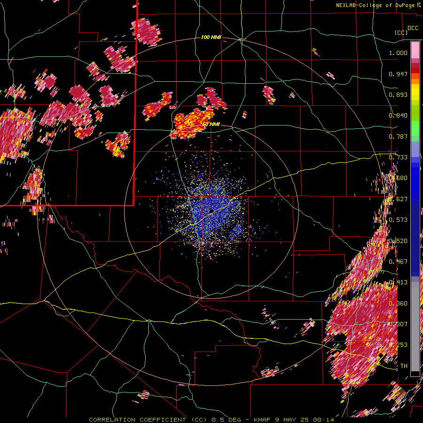Click the 0.680 scale value

tap(398, 178)
